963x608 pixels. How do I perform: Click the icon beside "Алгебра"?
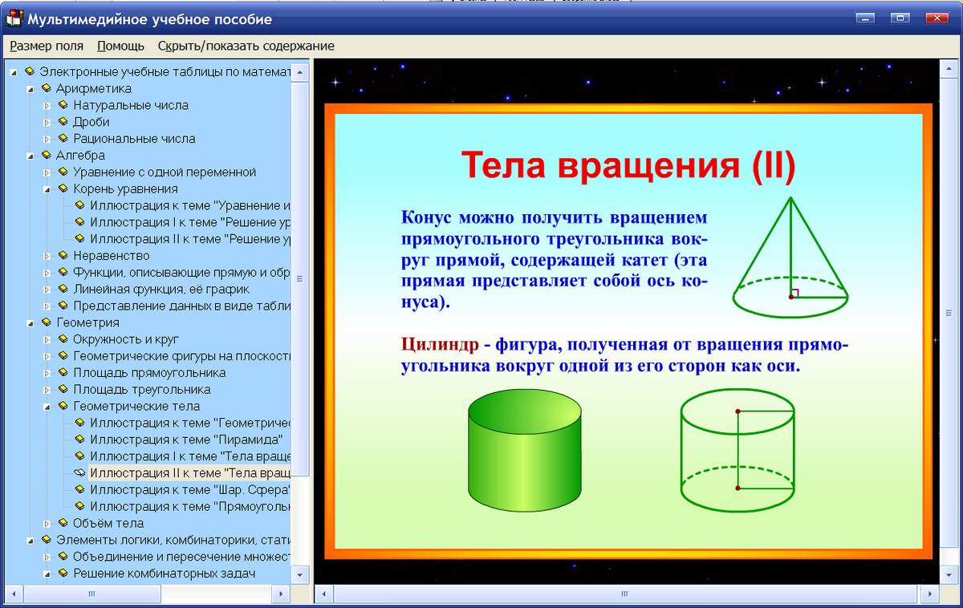pyautogui.click(x=46, y=155)
